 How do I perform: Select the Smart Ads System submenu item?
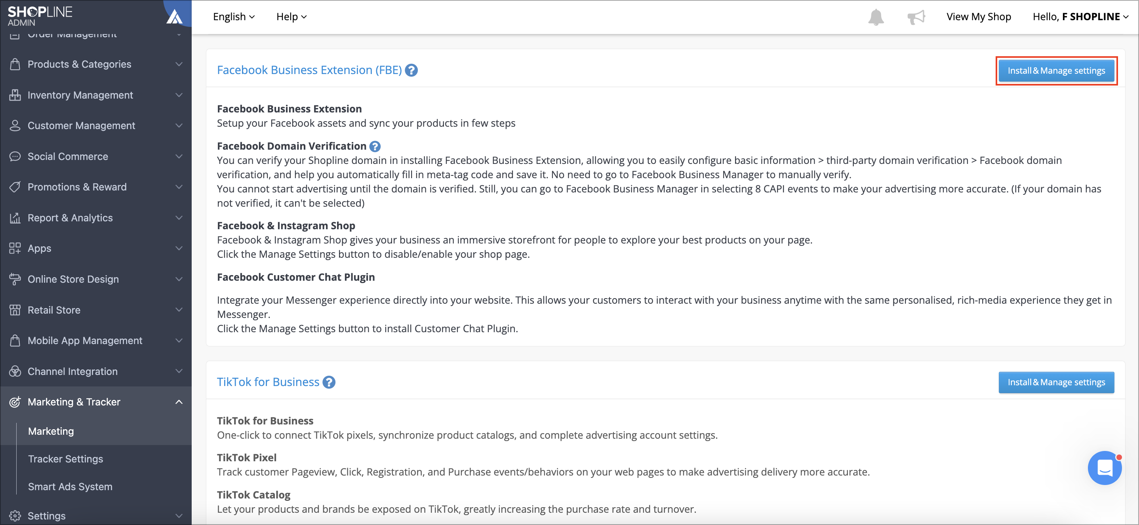[x=70, y=487]
